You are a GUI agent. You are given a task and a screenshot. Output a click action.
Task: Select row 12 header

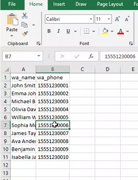point(5,165)
